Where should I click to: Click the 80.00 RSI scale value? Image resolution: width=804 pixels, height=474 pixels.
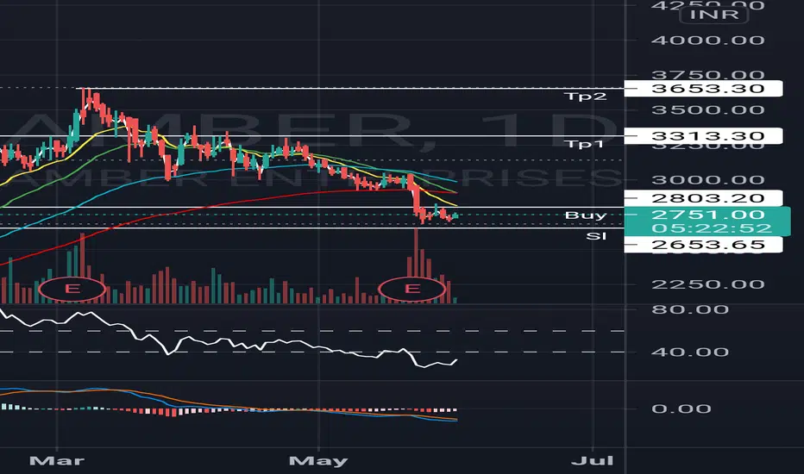coord(689,309)
